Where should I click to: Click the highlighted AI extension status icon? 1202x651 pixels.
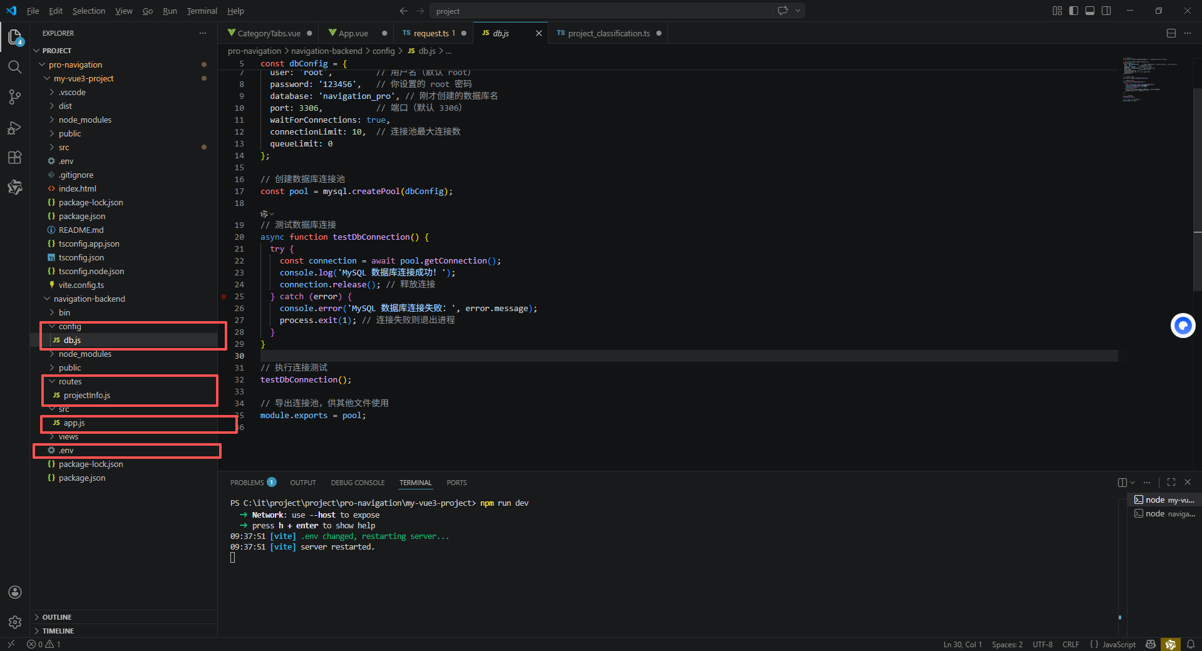pos(1171,644)
